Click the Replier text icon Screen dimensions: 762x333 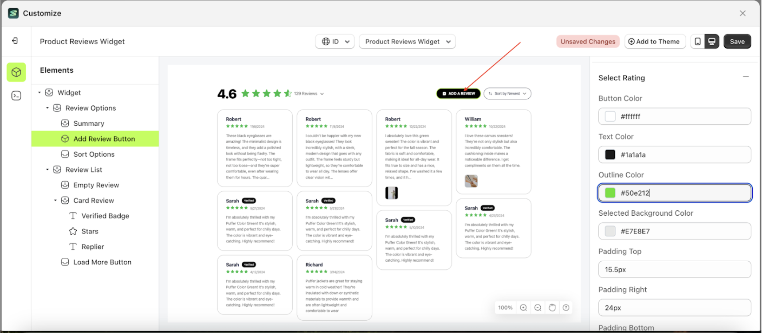[73, 247]
